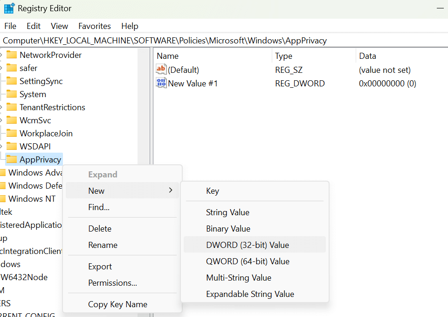448x317 pixels.
Task: Click the New Value #1 DWORD icon
Action: [x=161, y=83]
